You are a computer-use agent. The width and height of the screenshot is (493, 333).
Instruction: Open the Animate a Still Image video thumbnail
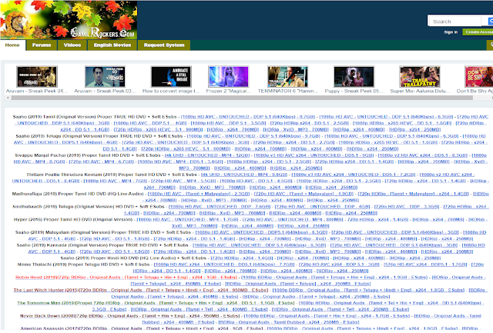171,77
